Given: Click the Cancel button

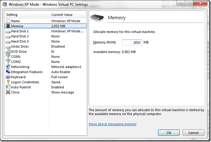Looking at the screenshot, I should (193, 133).
